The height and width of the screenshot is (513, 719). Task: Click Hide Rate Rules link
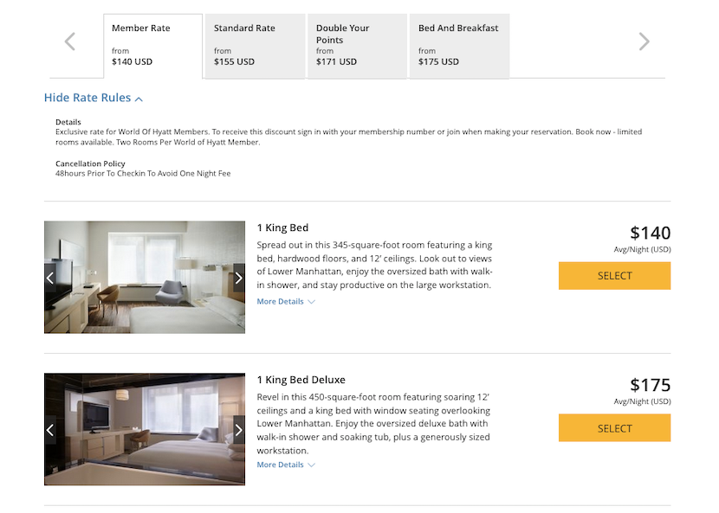click(x=87, y=98)
